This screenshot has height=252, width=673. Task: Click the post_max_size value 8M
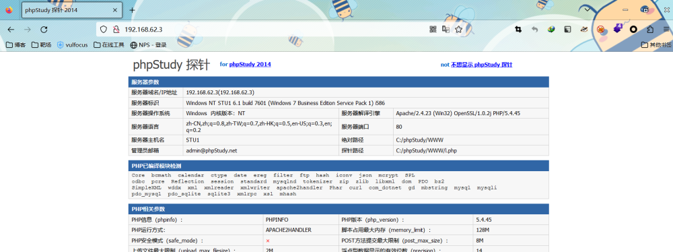click(479, 241)
